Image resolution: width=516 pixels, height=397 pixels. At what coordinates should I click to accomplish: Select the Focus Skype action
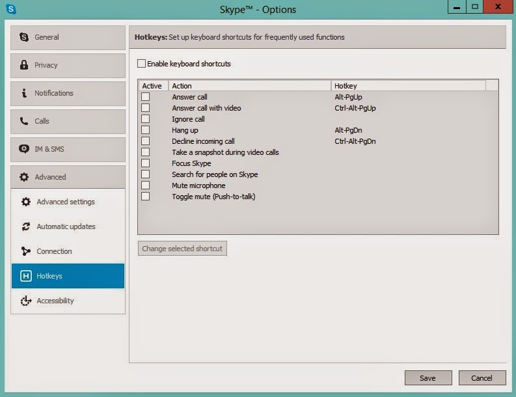pyautogui.click(x=191, y=163)
